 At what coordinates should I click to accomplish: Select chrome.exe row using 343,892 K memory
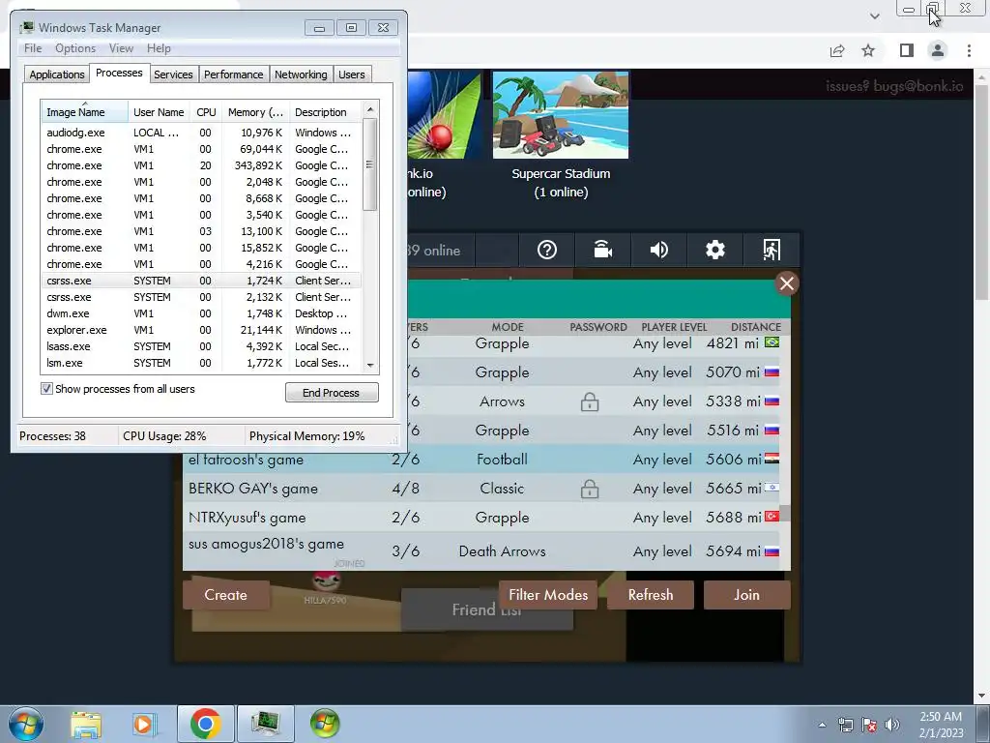pos(201,165)
